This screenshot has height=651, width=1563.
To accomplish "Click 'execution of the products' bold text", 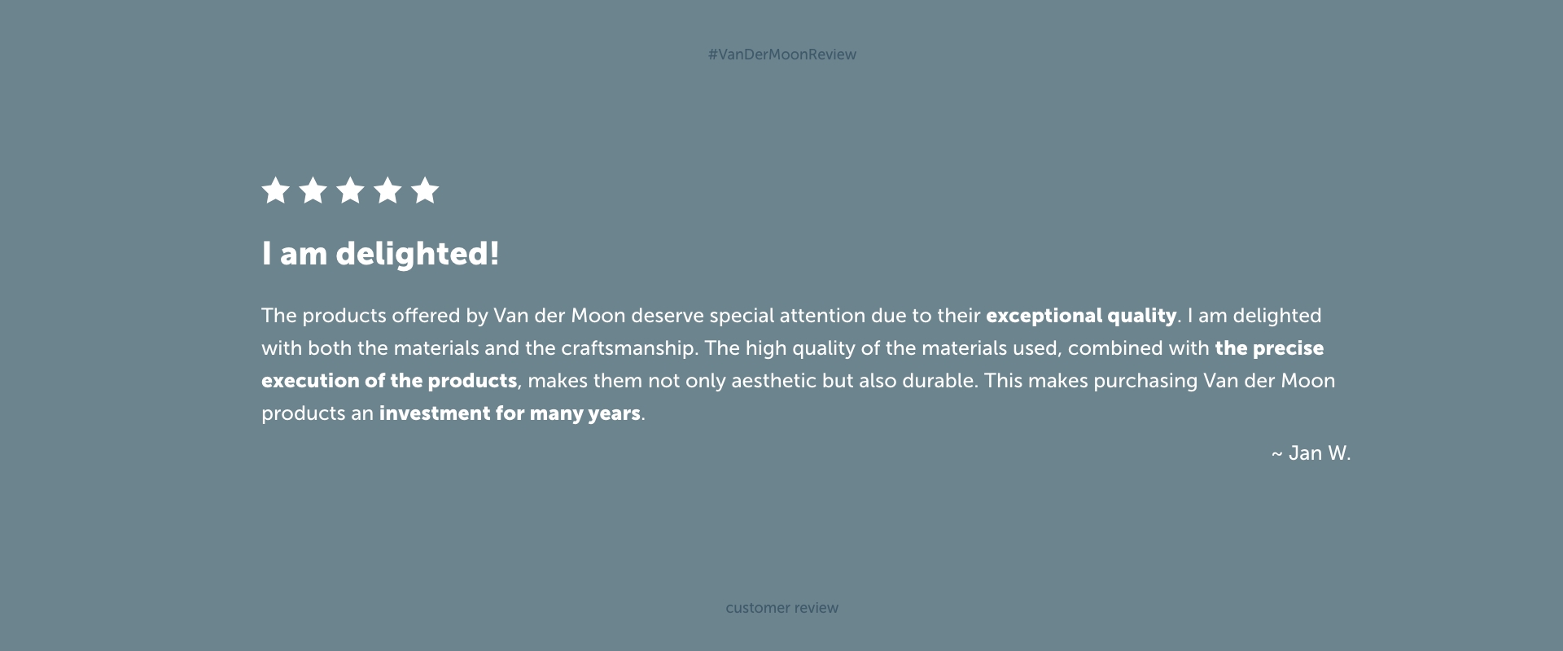I will (x=389, y=381).
